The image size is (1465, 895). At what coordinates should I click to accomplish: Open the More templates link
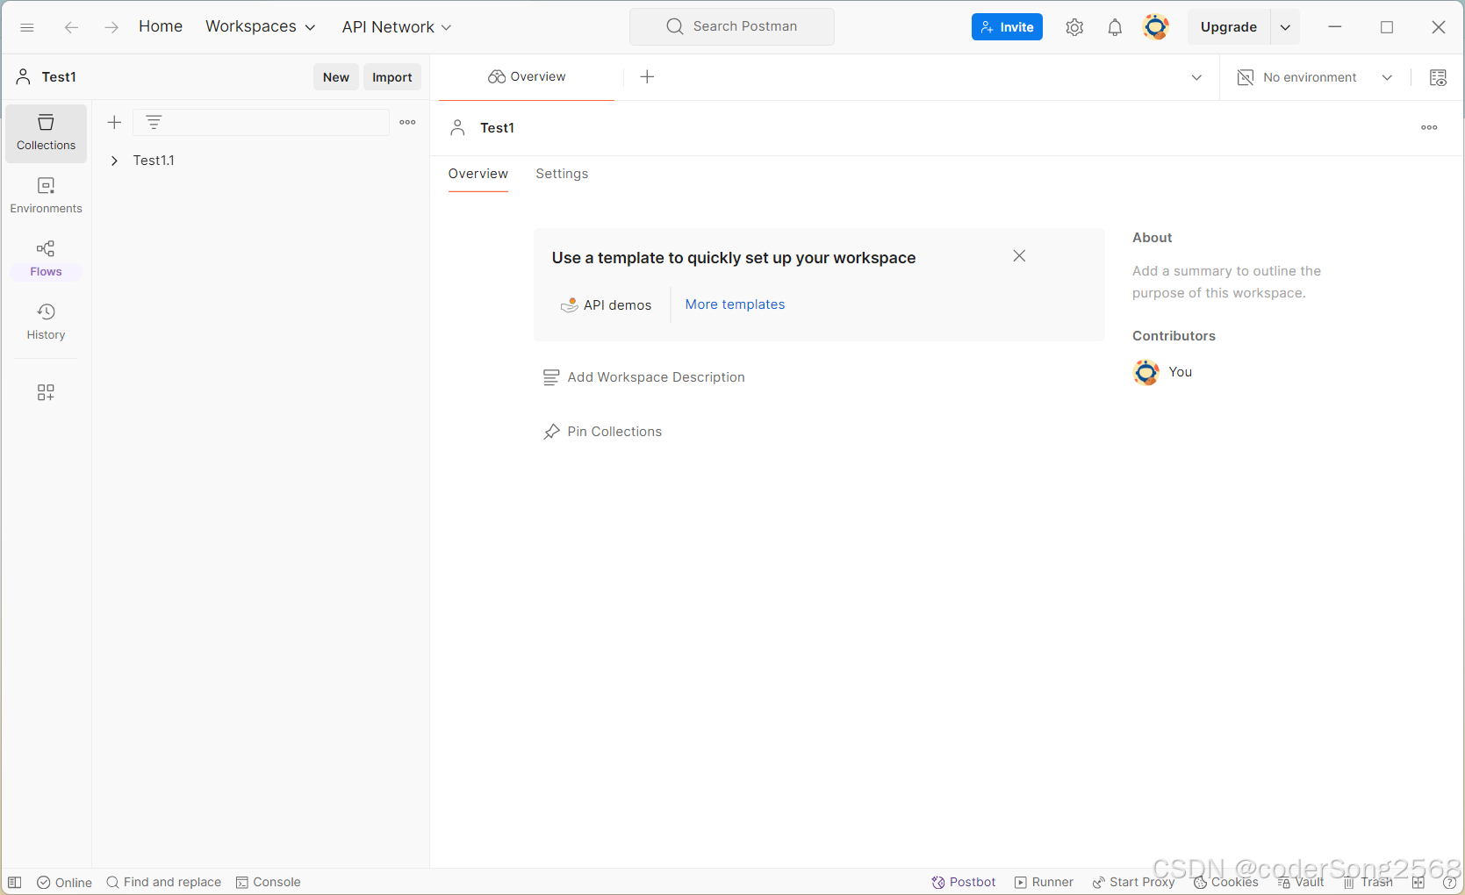tap(735, 304)
